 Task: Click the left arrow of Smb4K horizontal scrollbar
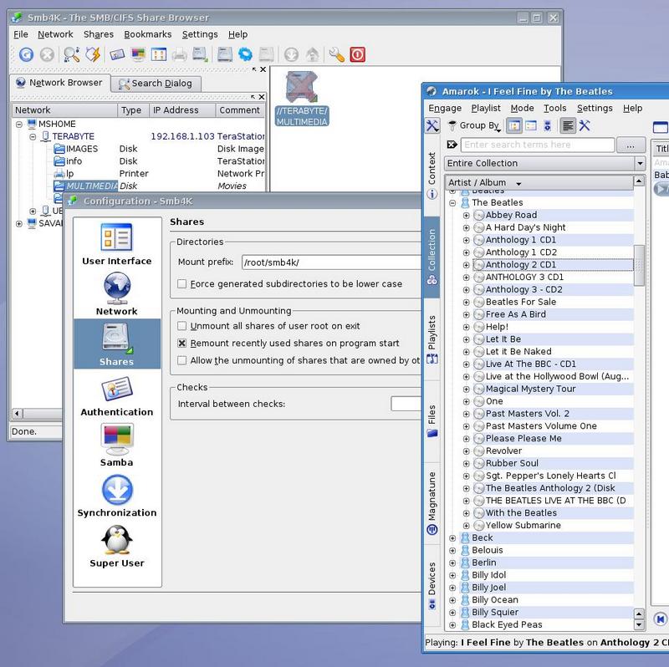pyautogui.click(x=17, y=413)
